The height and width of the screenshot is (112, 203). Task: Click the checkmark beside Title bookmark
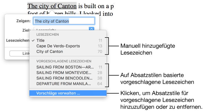pos(33,41)
